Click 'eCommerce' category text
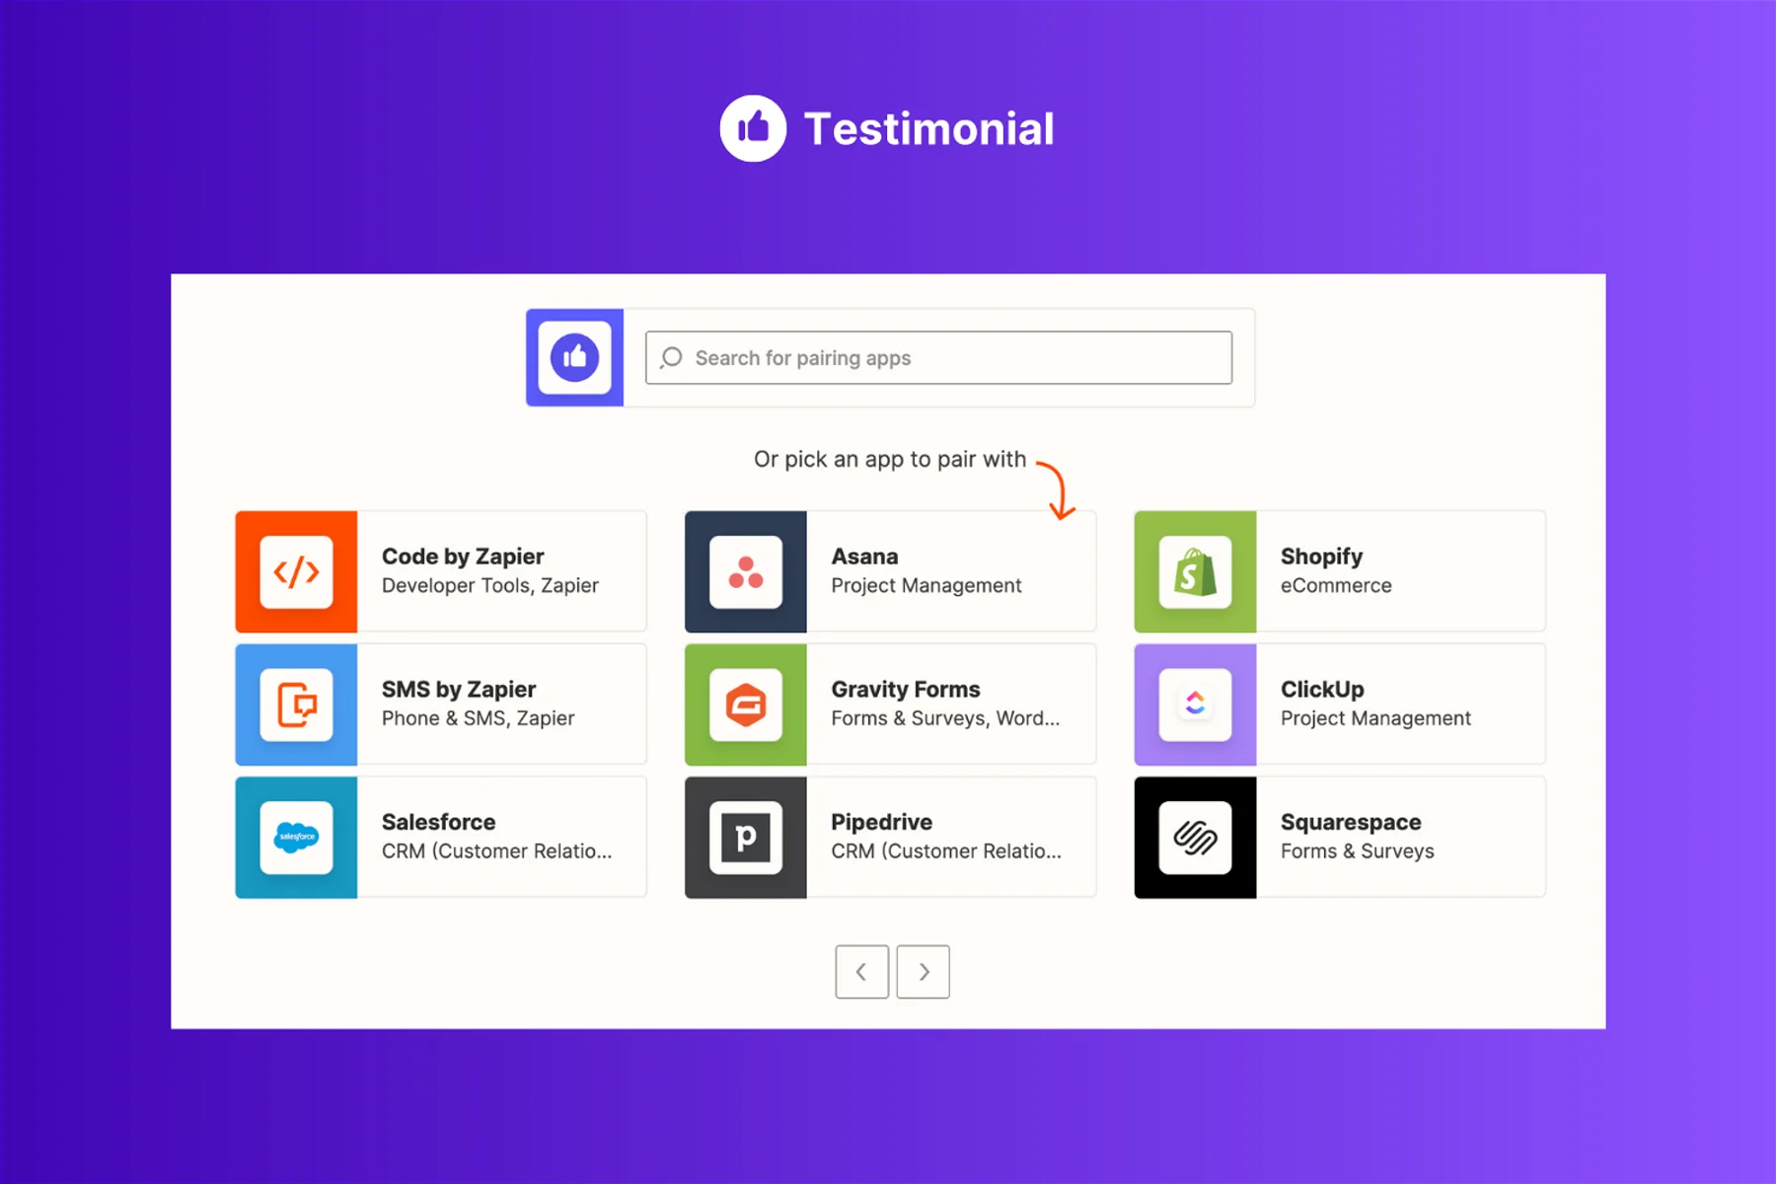The image size is (1776, 1184). coord(1336,585)
